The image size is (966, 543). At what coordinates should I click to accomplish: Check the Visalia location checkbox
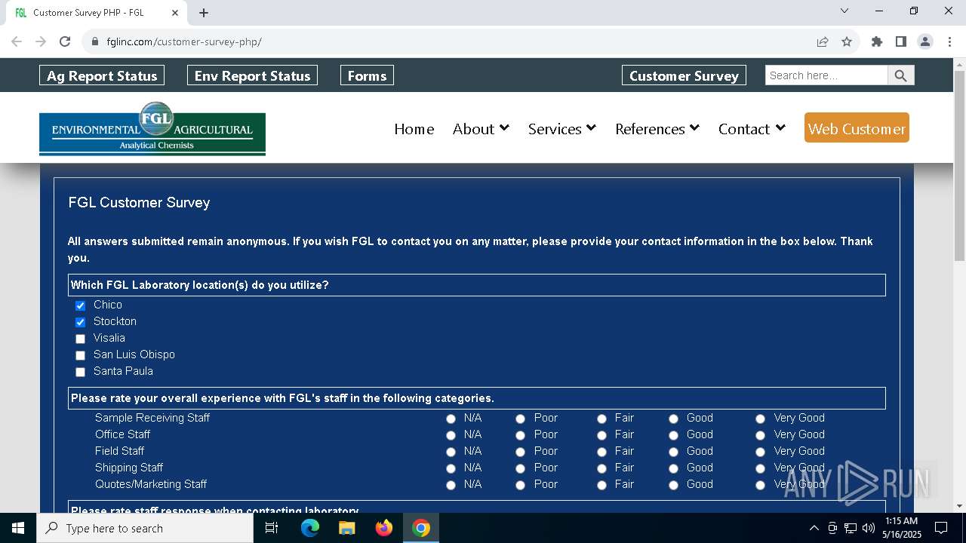point(80,339)
